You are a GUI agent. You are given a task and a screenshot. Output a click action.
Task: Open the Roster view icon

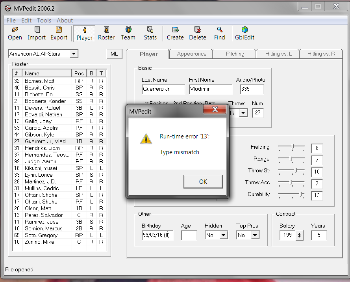point(106,30)
